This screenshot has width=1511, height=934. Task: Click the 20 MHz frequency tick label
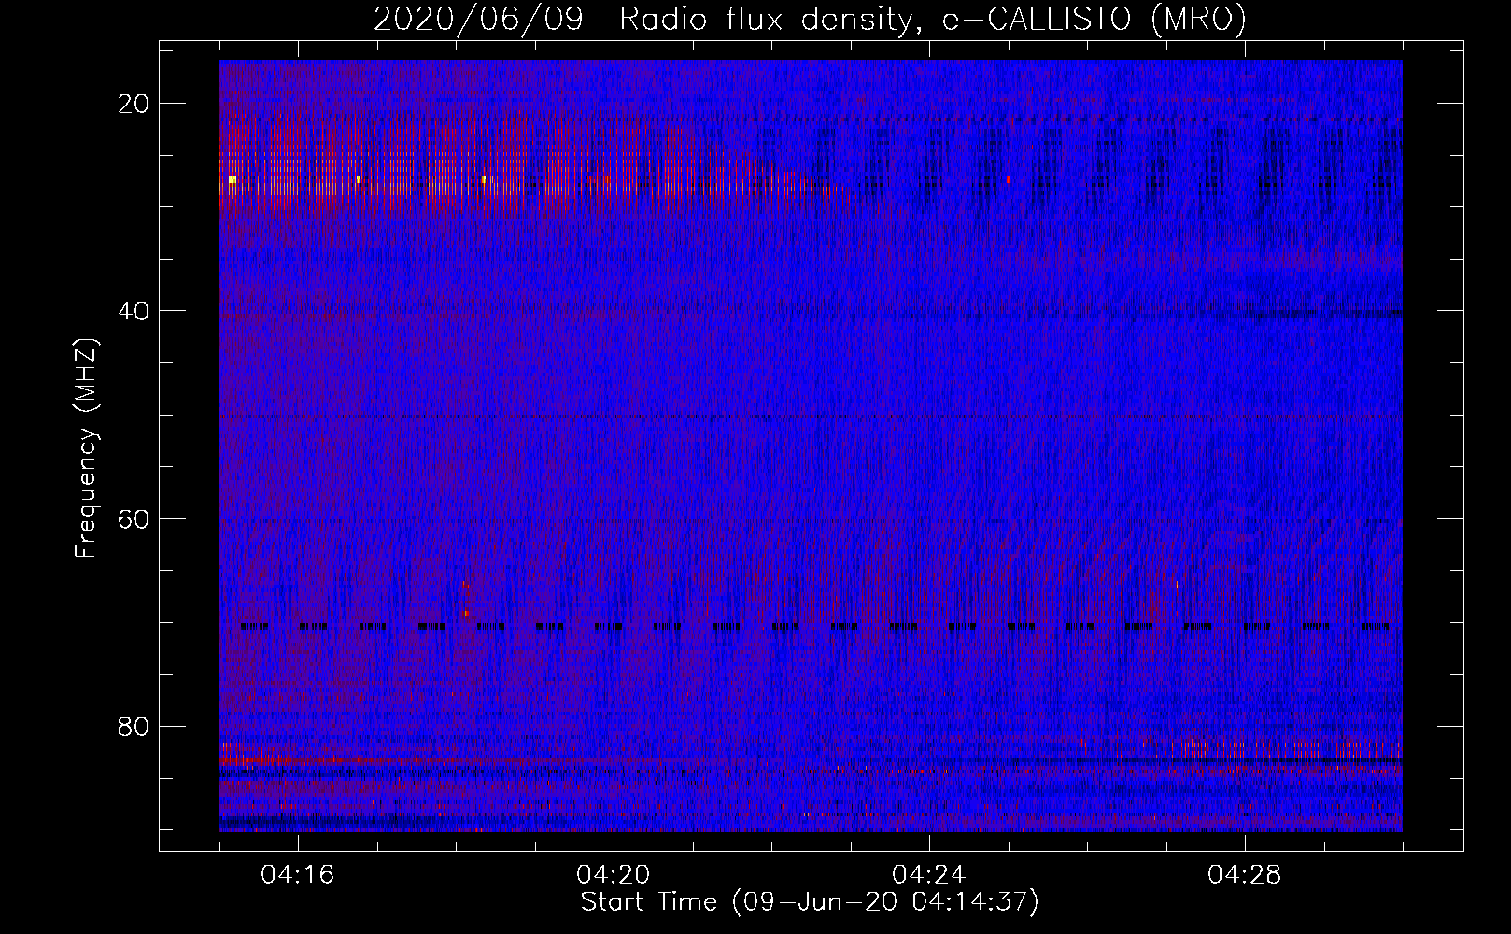pos(134,104)
